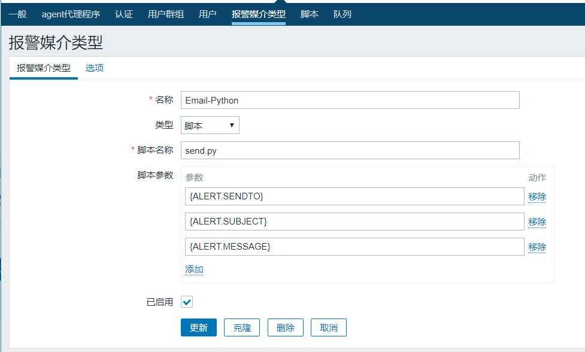Remove the {ALERT.MESSAGE} parameter via 移除
Screen dimensions: 585x352
click(537, 247)
